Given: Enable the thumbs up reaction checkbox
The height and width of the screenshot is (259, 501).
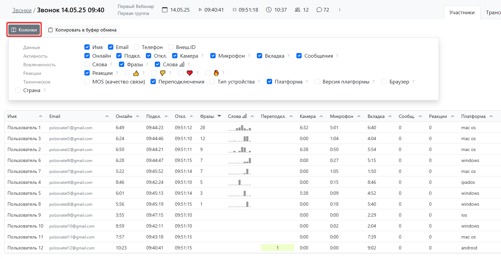Looking at the screenshot, I should click(x=128, y=73).
